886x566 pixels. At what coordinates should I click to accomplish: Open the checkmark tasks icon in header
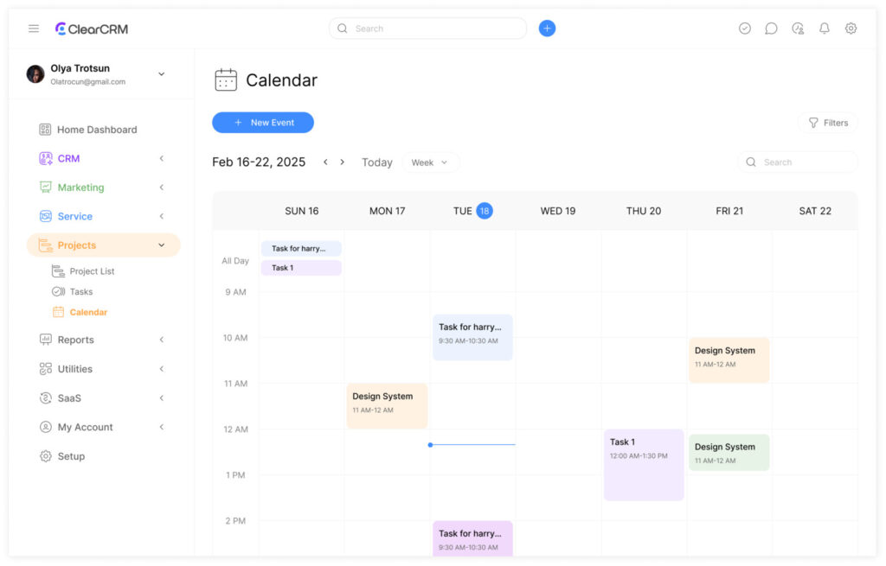pyautogui.click(x=745, y=29)
